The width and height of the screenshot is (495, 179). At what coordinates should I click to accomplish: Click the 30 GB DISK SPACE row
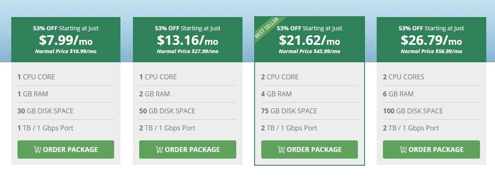(66, 111)
